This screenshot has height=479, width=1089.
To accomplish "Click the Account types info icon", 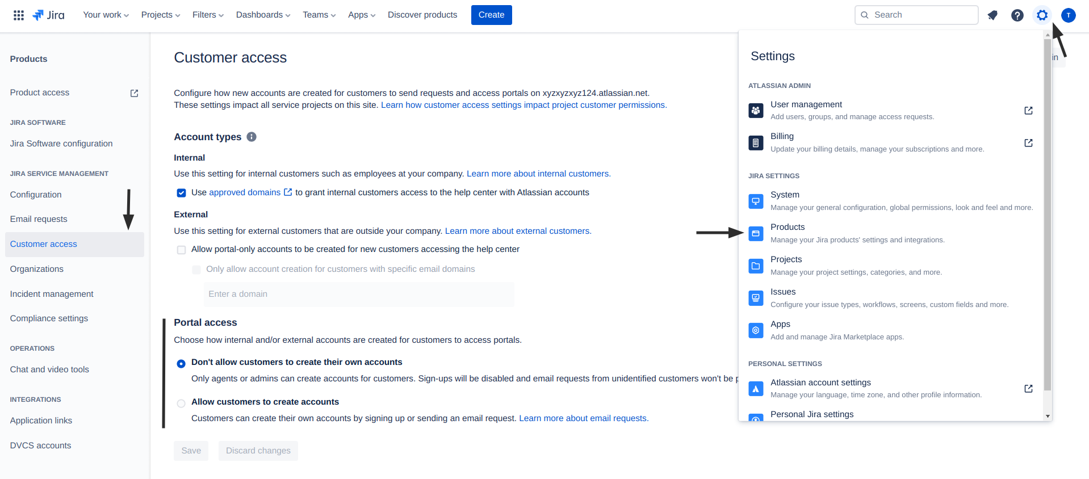I will 252,137.
